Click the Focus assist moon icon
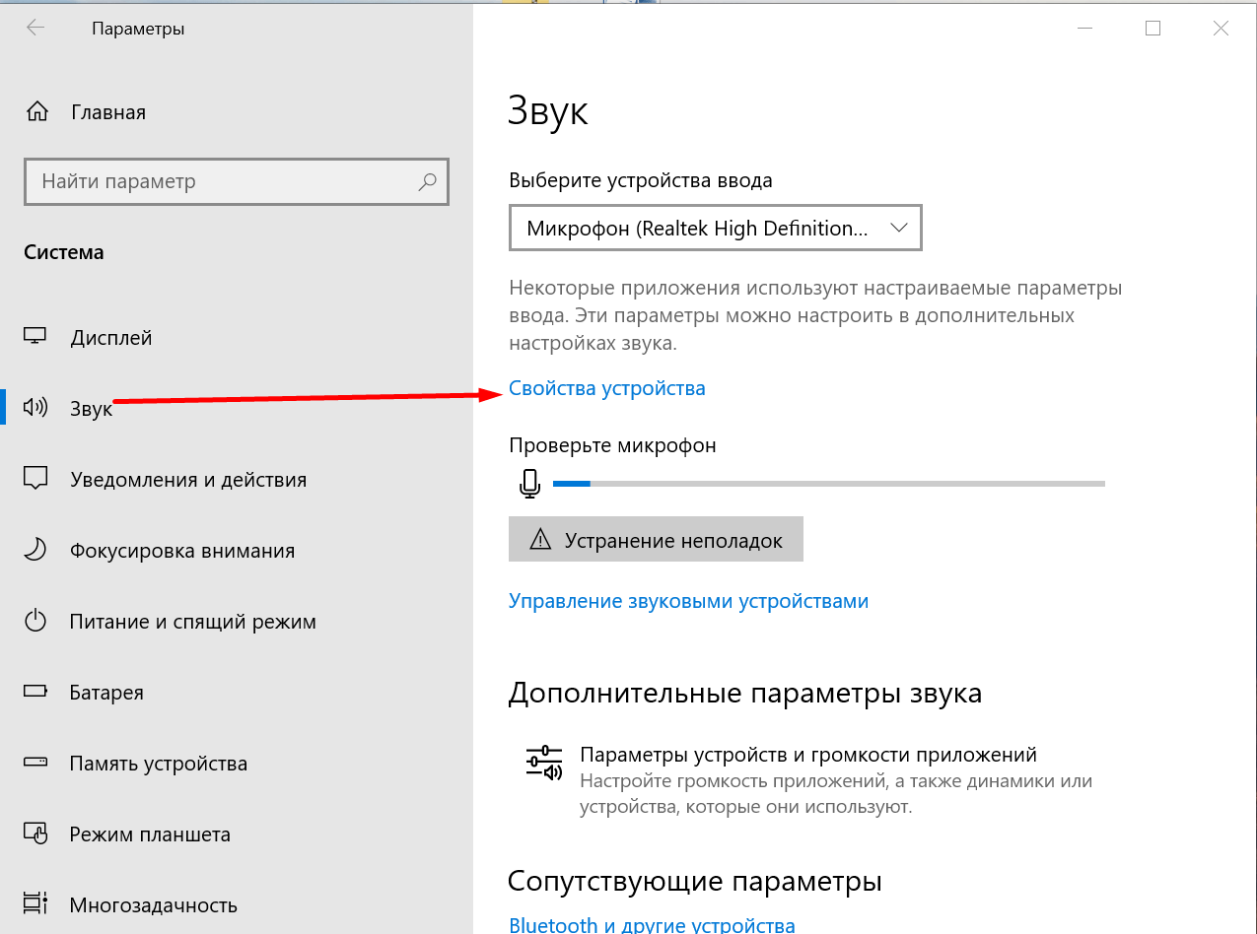 pyautogui.click(x=35, y=550)
